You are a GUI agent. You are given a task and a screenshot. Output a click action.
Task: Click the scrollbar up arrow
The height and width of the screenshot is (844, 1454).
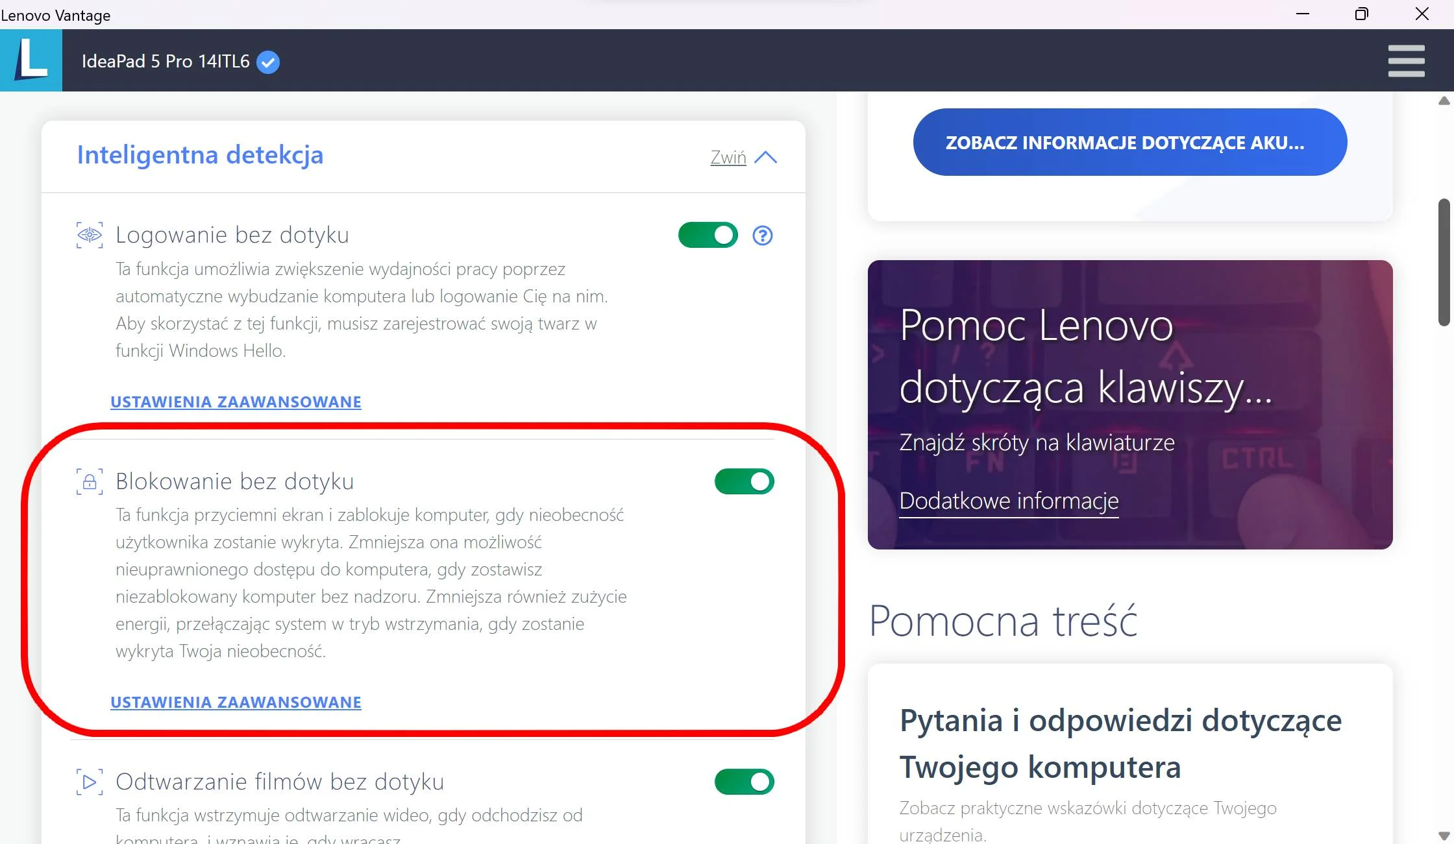coord(1444,101)
